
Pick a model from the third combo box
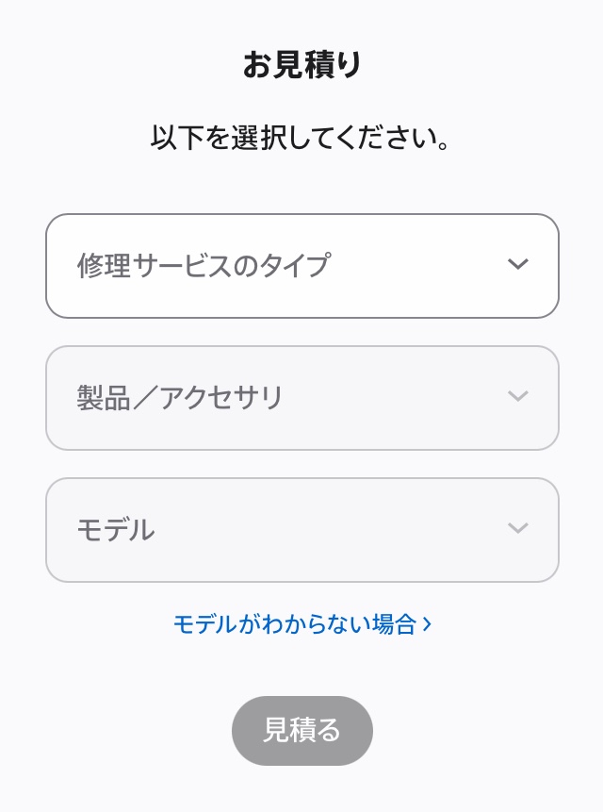301,530
